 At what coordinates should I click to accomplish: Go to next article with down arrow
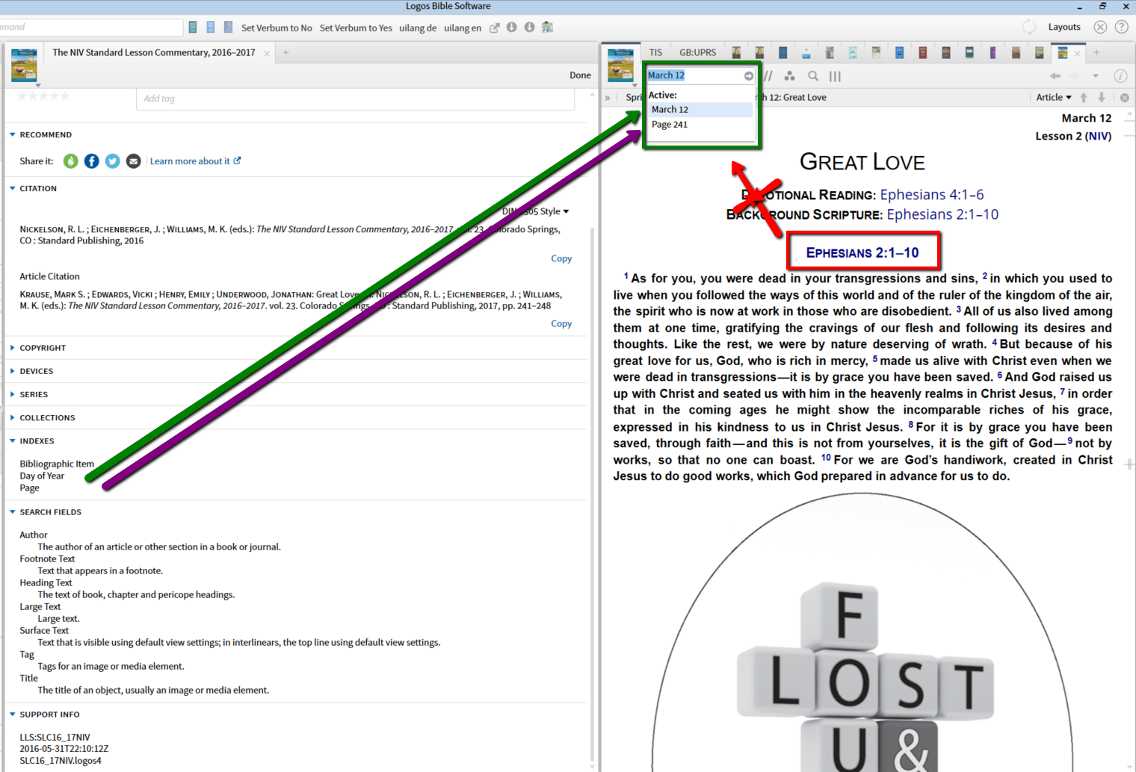pos(1102,98)
